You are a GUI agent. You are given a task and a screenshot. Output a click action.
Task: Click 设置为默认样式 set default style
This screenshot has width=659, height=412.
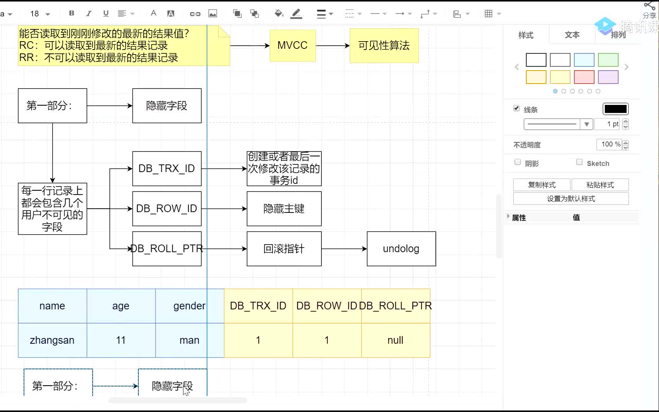pyautogui.click(x=571, y=198)
